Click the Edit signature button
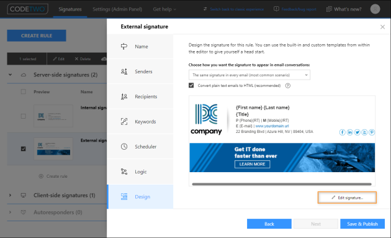This screenshot has width=391, height=238. [x=347, y=198]
